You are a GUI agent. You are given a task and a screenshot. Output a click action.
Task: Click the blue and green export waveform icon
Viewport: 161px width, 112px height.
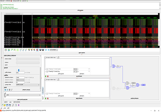(x=9, y=50)
